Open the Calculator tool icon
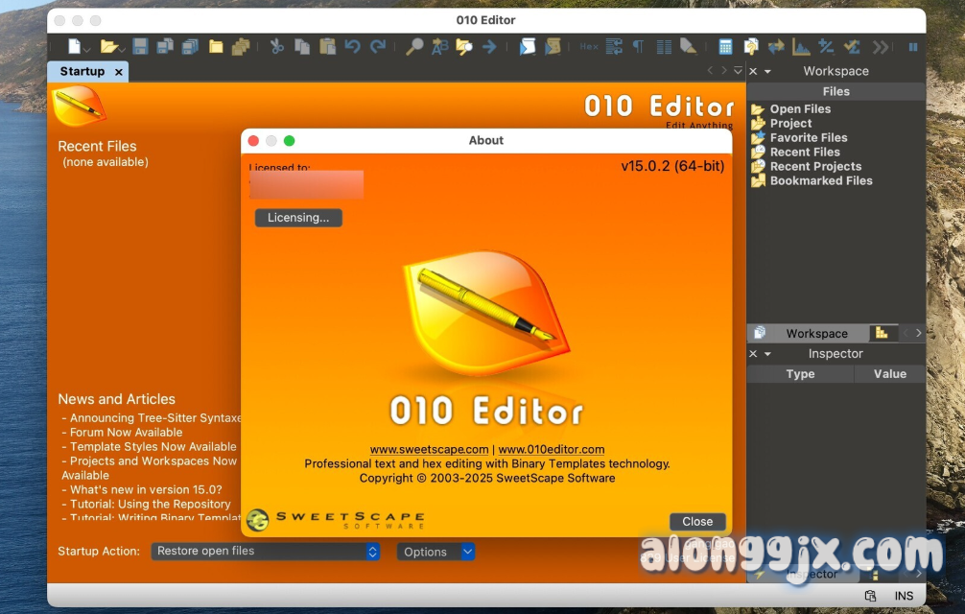 click(x=725, y=46)
